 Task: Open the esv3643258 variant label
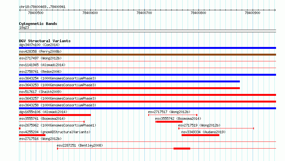(x=58, y=105)
